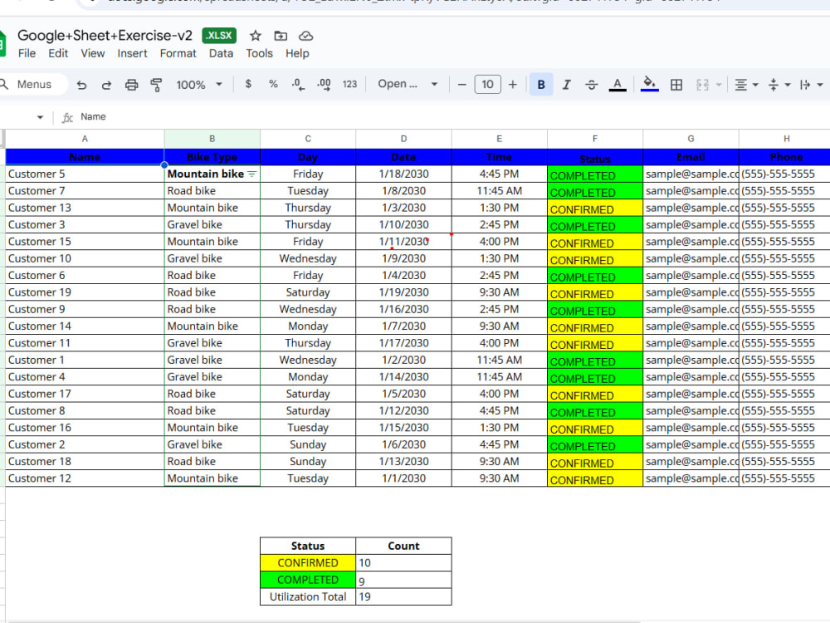
Task: Select the count cell showing 19
Action: click(x=403, y=596)
